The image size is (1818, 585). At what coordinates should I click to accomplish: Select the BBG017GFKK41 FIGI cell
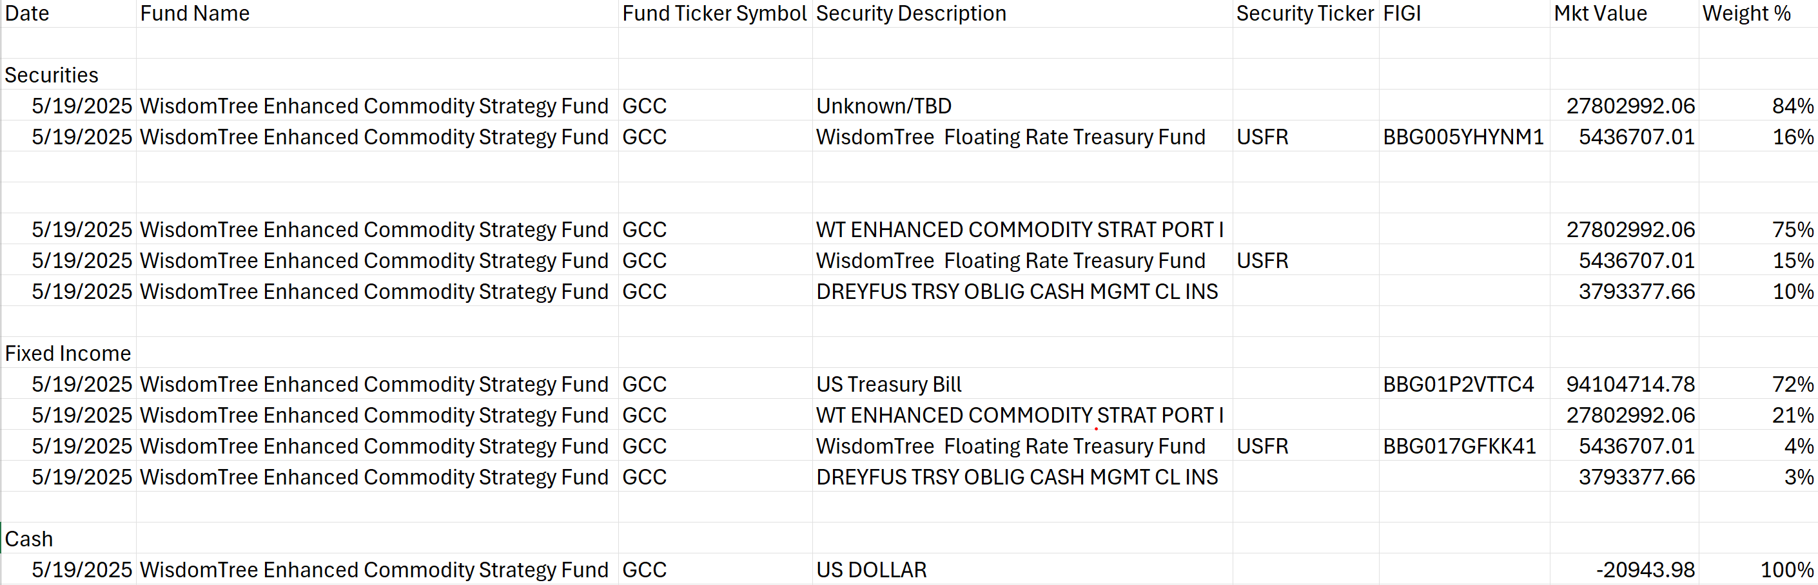1463,445
